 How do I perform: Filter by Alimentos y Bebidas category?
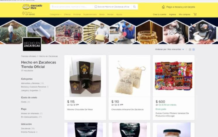30,83
